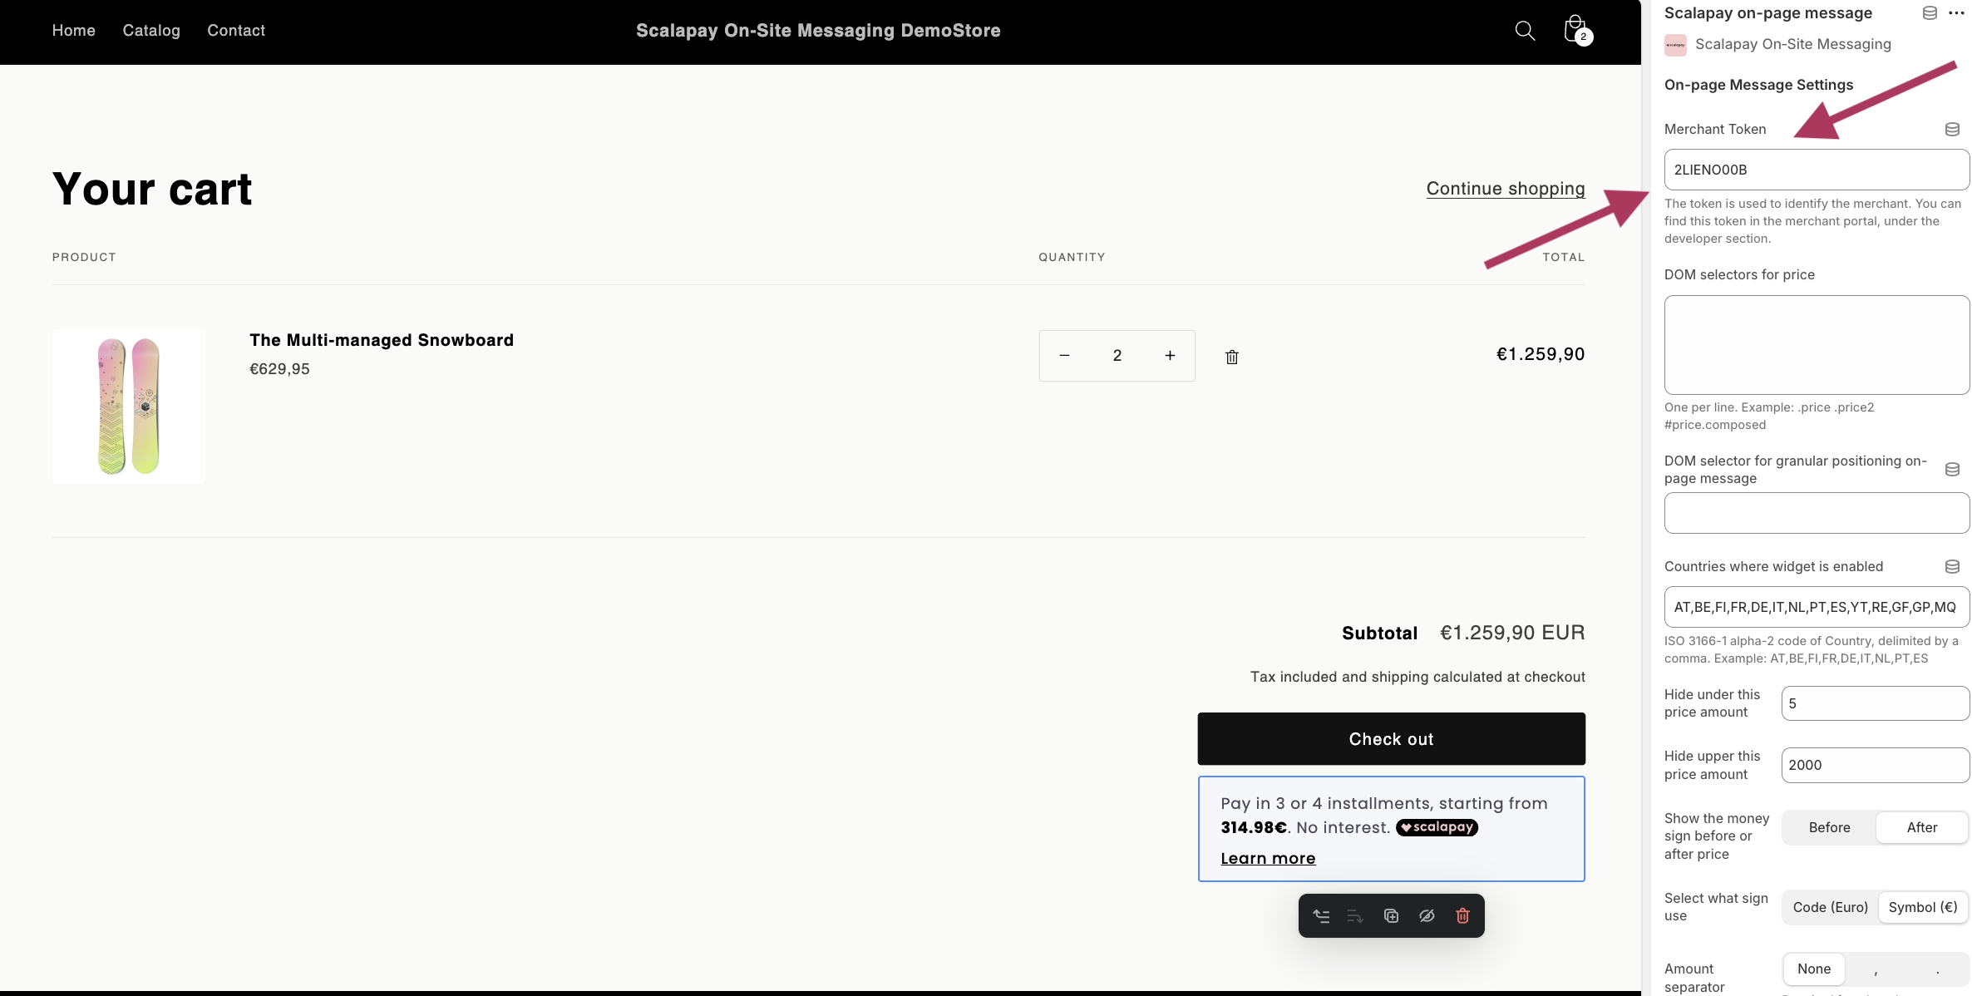The height and width of the screenshot is (996, 1972).
Task: Click the Continue shopping link
Action: (1505, 189)
